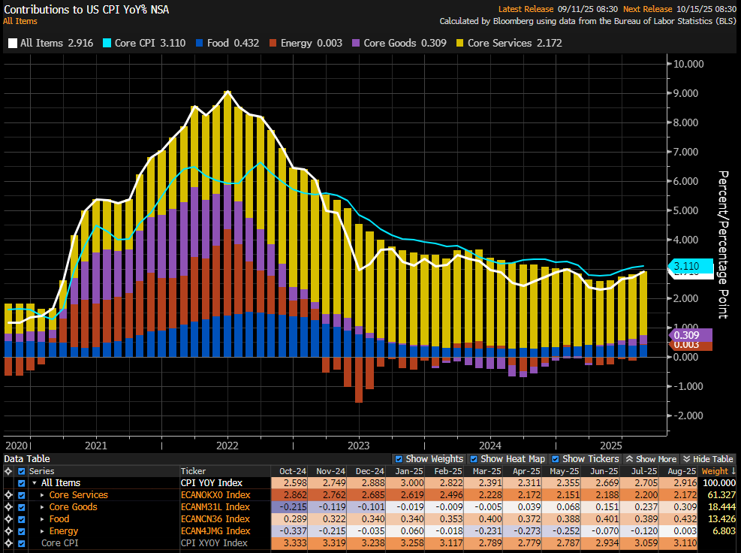This screenshot has width=741, height=553.
Task: Click the 0.003 cell in Energy row
Action: [x=679, y=531]
